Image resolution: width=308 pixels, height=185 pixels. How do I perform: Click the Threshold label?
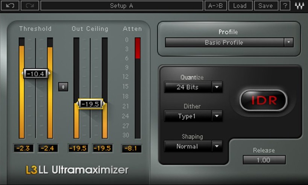point(35,29)
